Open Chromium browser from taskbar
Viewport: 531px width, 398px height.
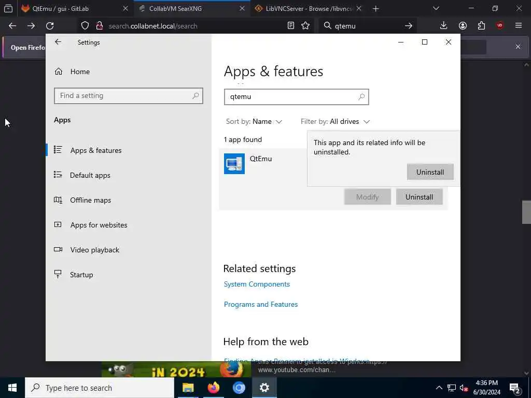click(x=239, y=388)
